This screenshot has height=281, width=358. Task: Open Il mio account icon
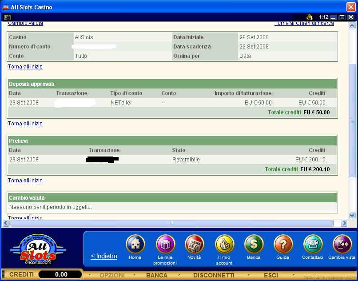(x=224, y=245)
